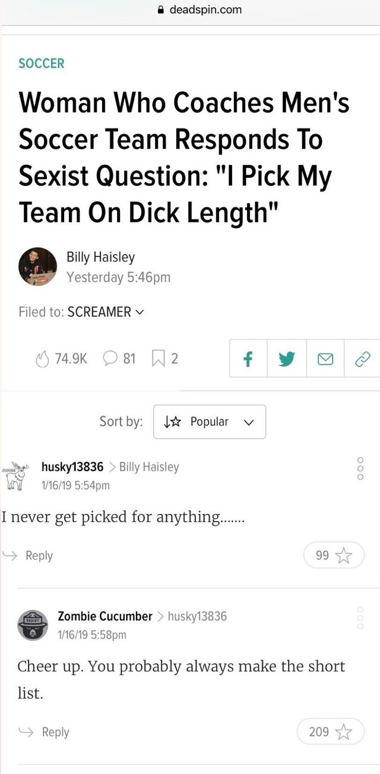The height and width of the screenshot is (774, 380).
Task: Share article via Facebook icon
Action: pos(248,358)
